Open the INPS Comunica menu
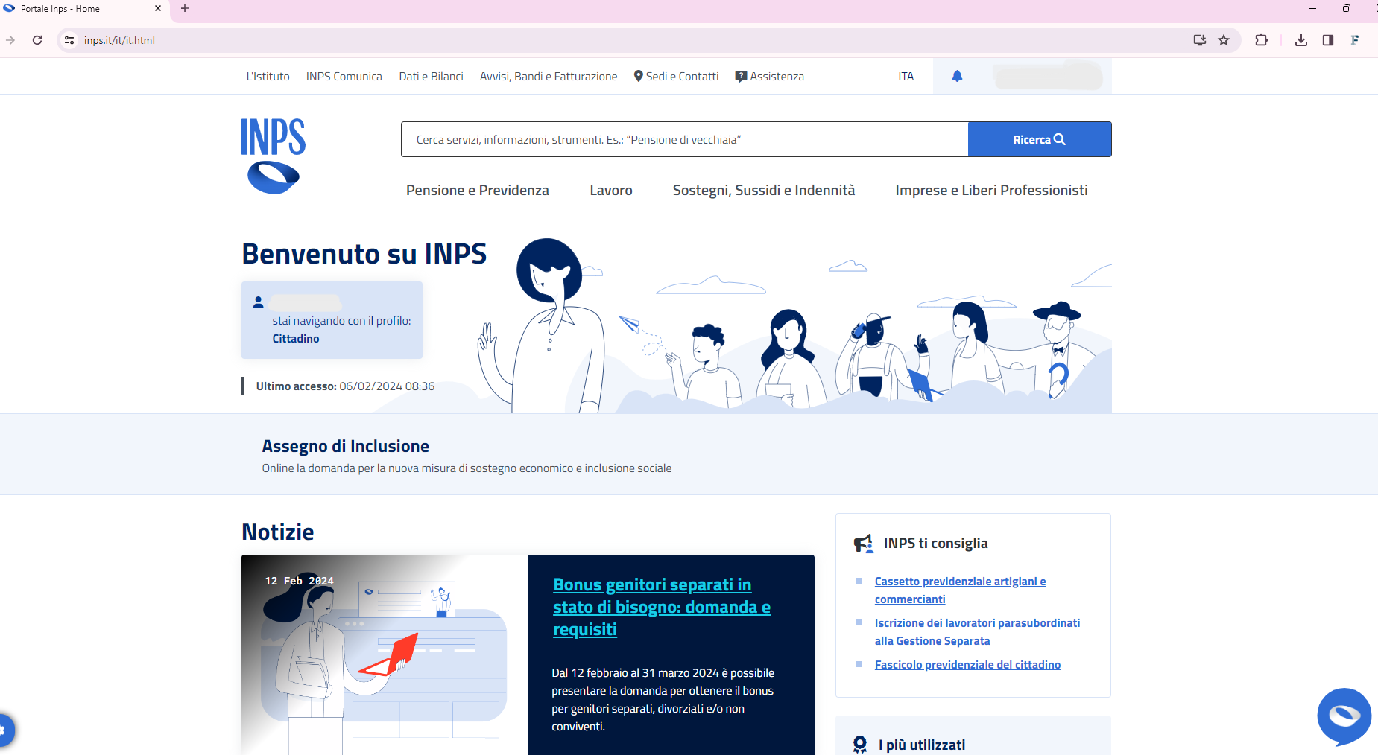The image size is (1378, 755). coord(344,76)
